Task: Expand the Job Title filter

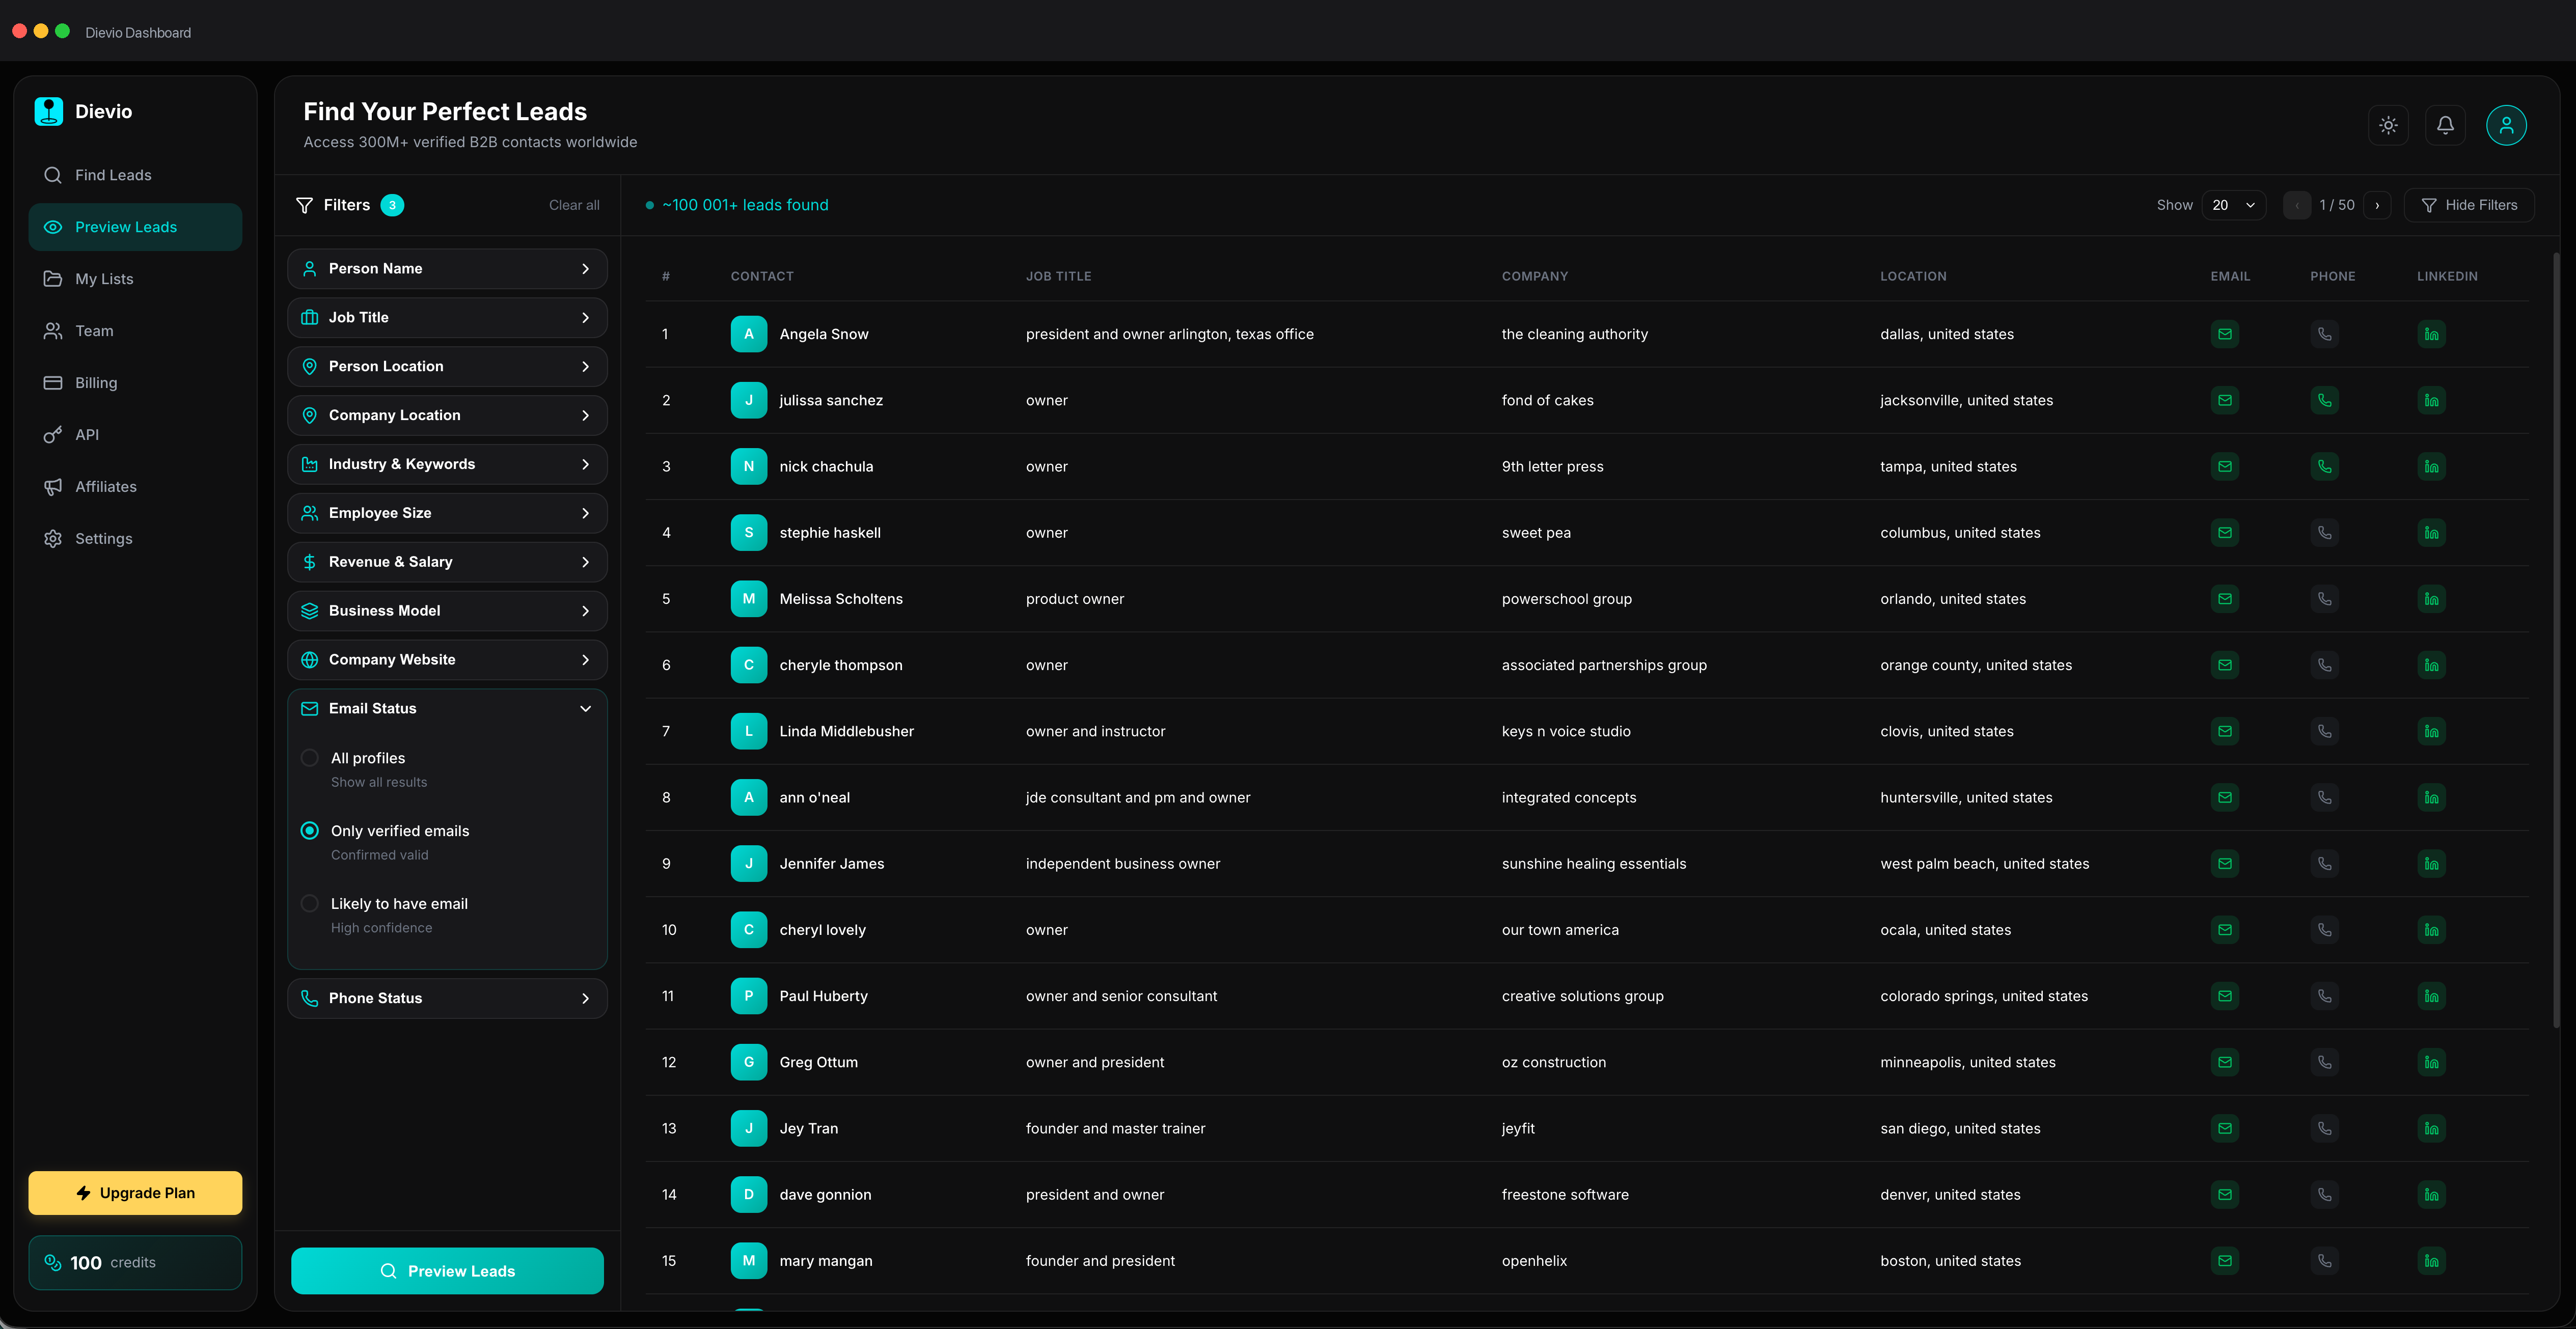Action: pos(446,317)
